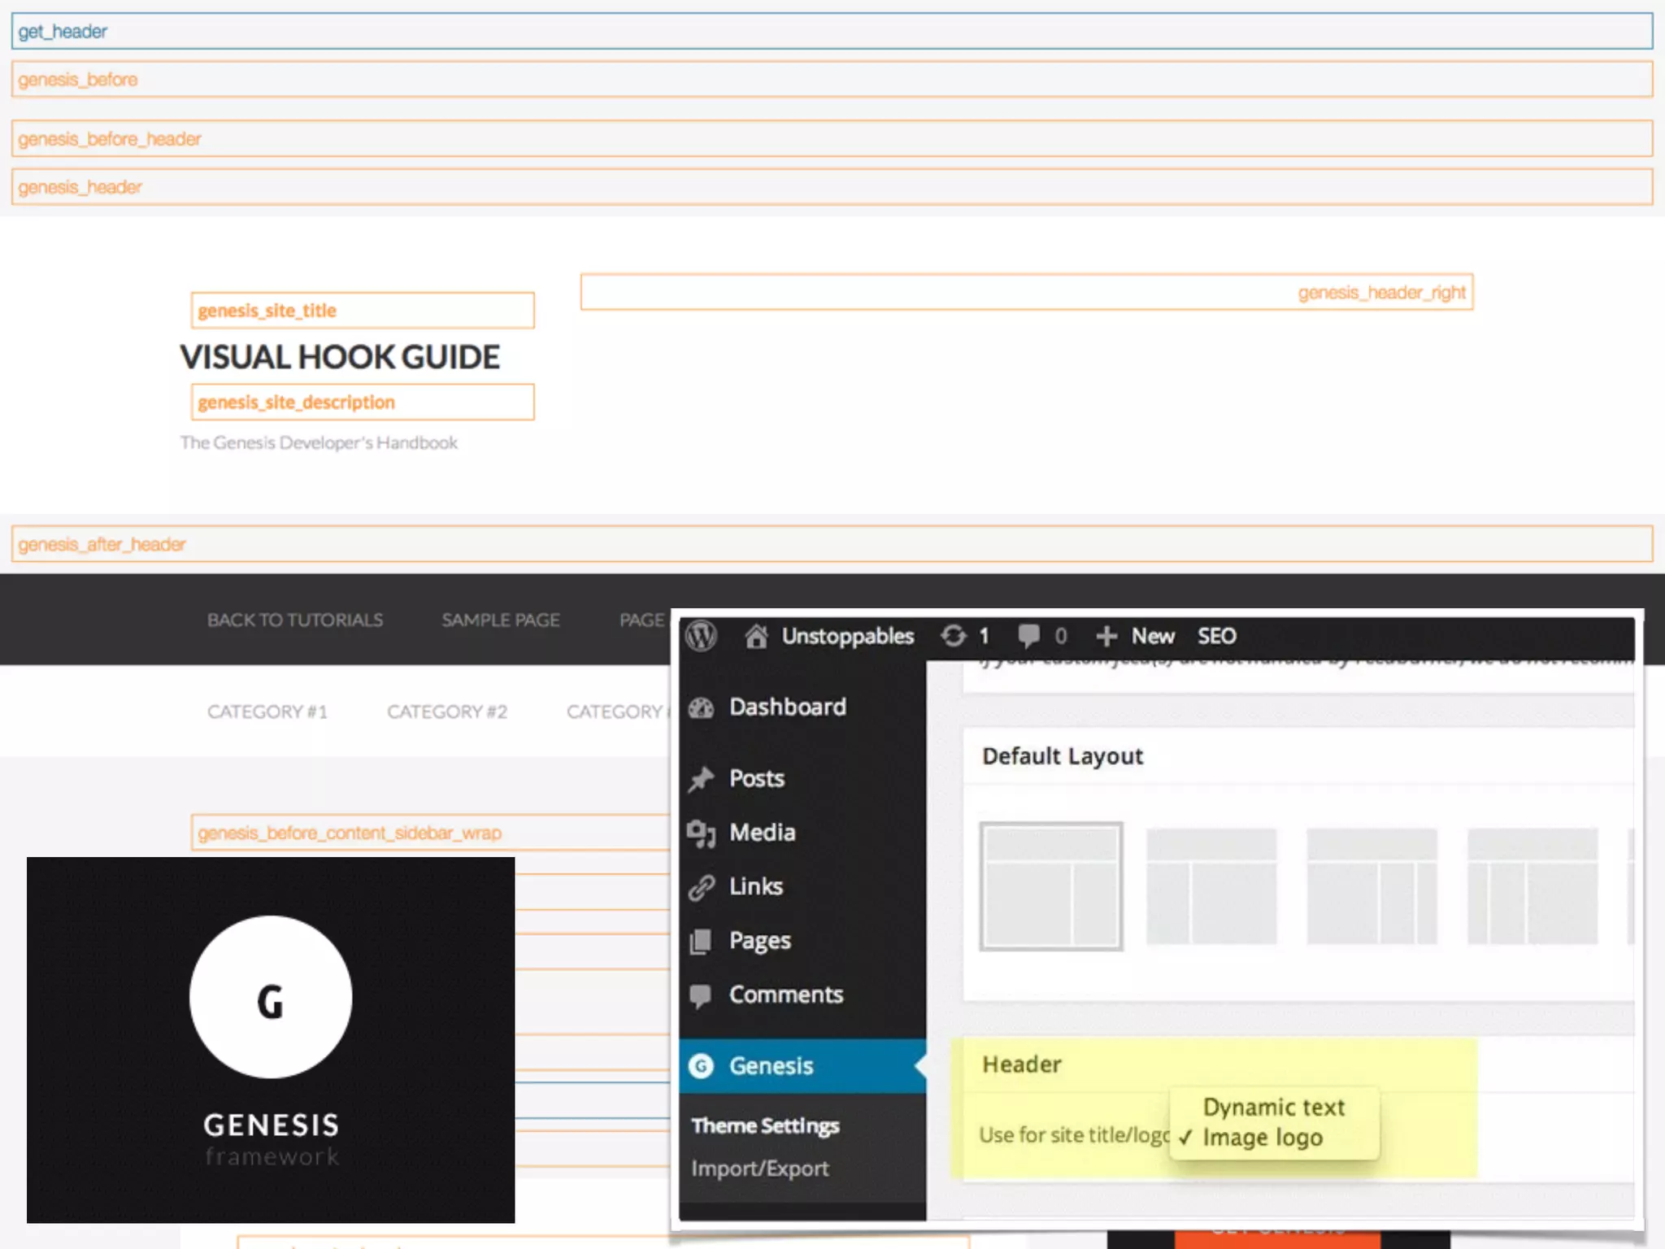Click the plus New icon
The height and width of the screenshot is (1249, 1665).
(1106, 636)
